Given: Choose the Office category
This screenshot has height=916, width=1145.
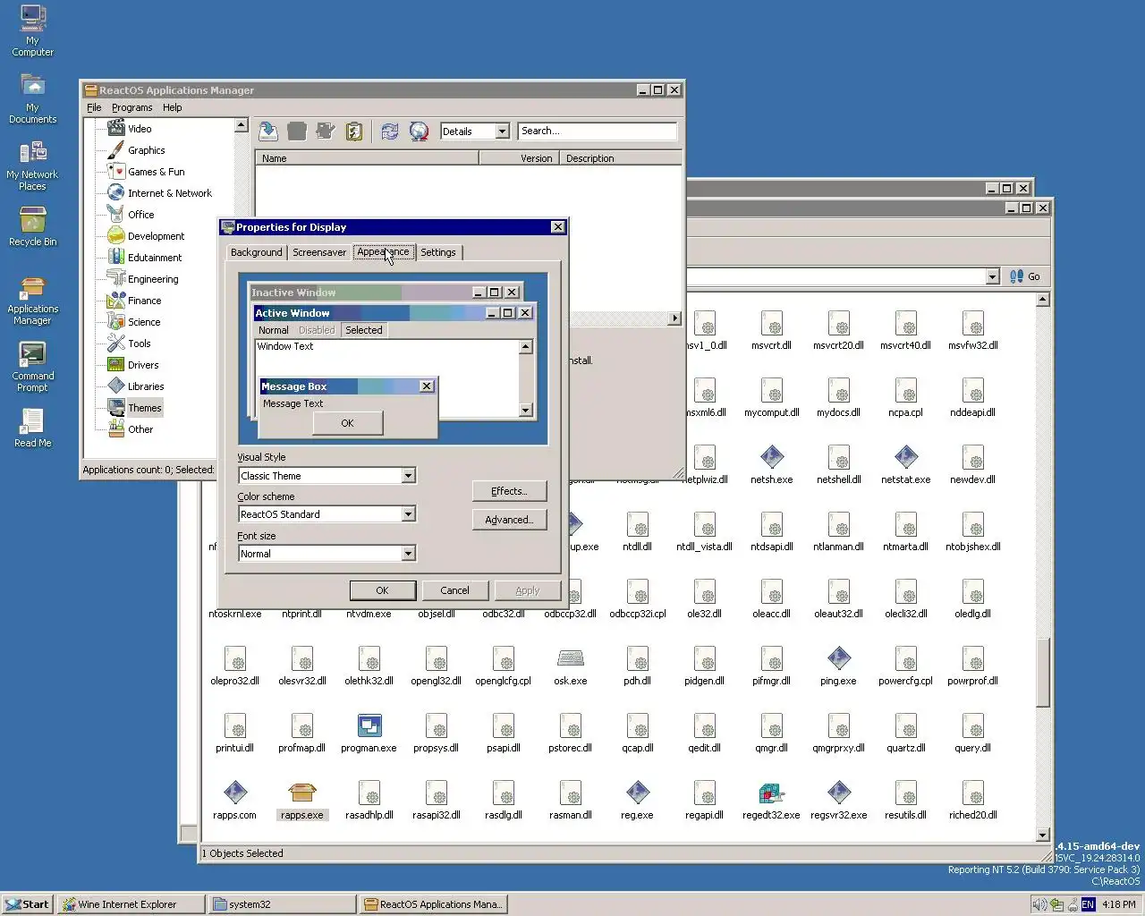Looking at the screenshot, I should pyautogui.click(x=140, y=215).
